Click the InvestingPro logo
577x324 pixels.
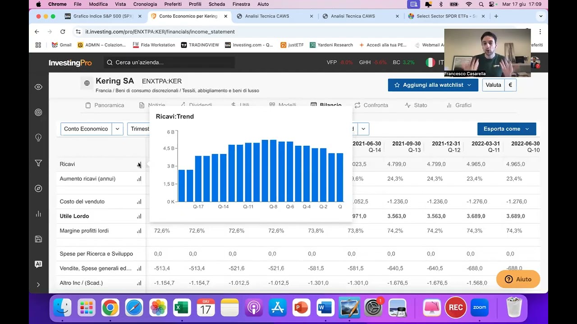point(70,63)
